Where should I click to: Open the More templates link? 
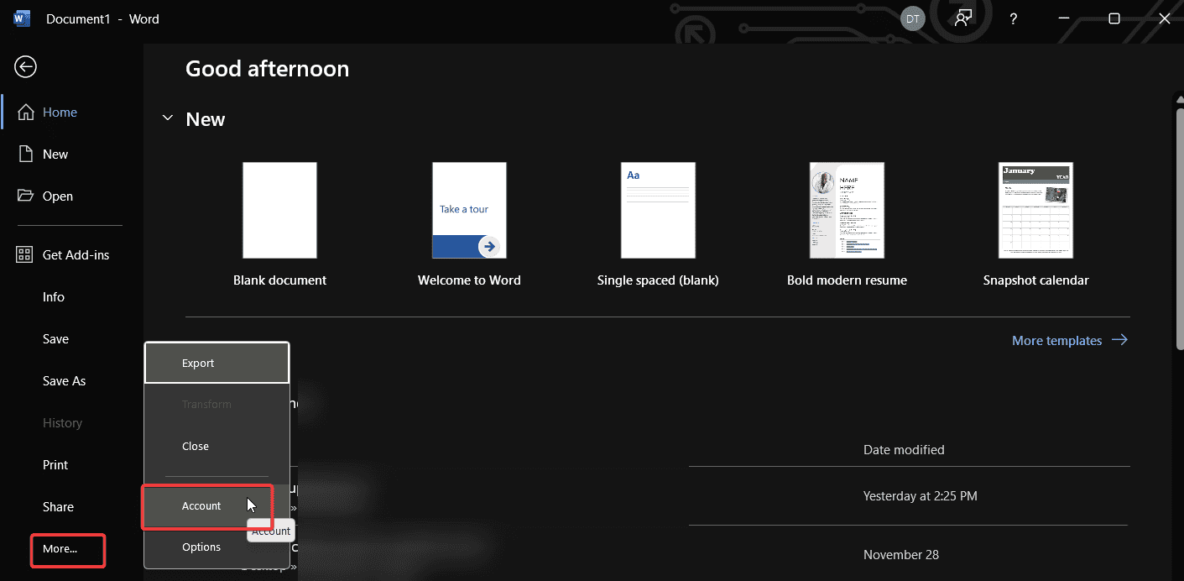(x=1070, y=340)
